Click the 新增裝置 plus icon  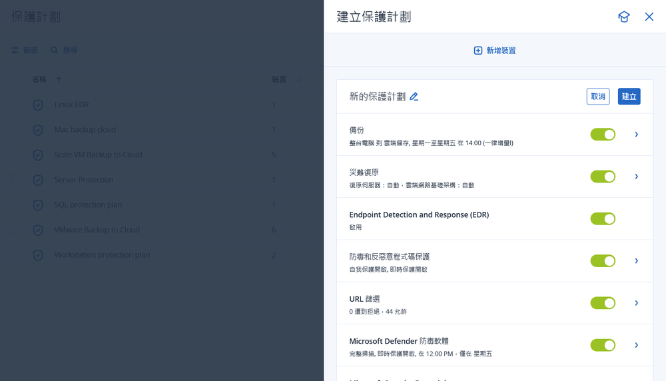[478, 51]
